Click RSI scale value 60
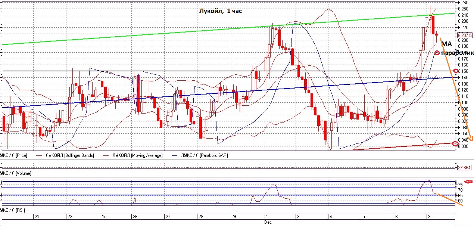 click(461, 201)
